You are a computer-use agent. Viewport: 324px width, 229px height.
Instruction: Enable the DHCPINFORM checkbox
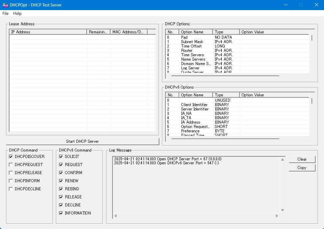click(x=11, y=181)
